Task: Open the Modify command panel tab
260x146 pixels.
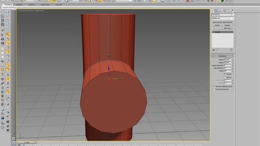Action: click(x=217, y=11)
